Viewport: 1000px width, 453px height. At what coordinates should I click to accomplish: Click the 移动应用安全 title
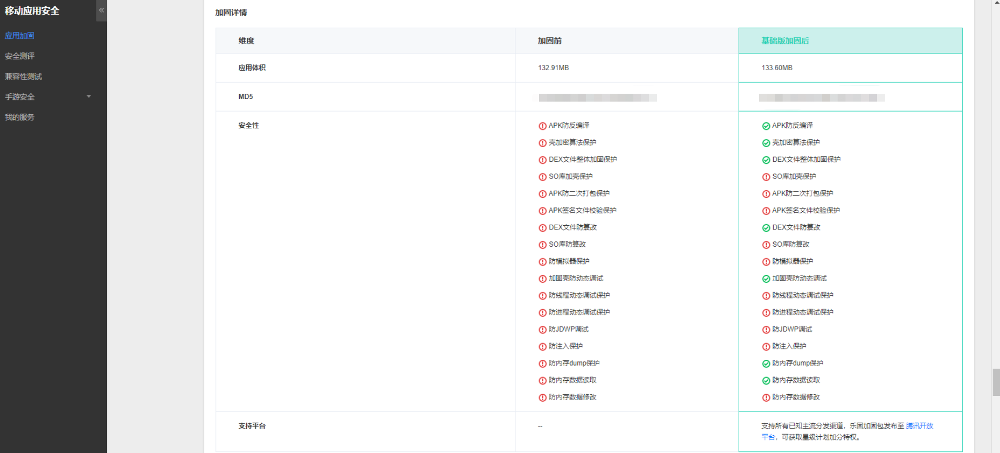pos(32,11)
